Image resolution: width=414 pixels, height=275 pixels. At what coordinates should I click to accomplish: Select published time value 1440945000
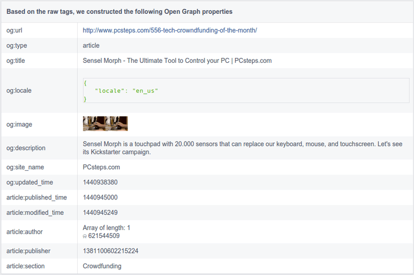(x=100, y=197)
